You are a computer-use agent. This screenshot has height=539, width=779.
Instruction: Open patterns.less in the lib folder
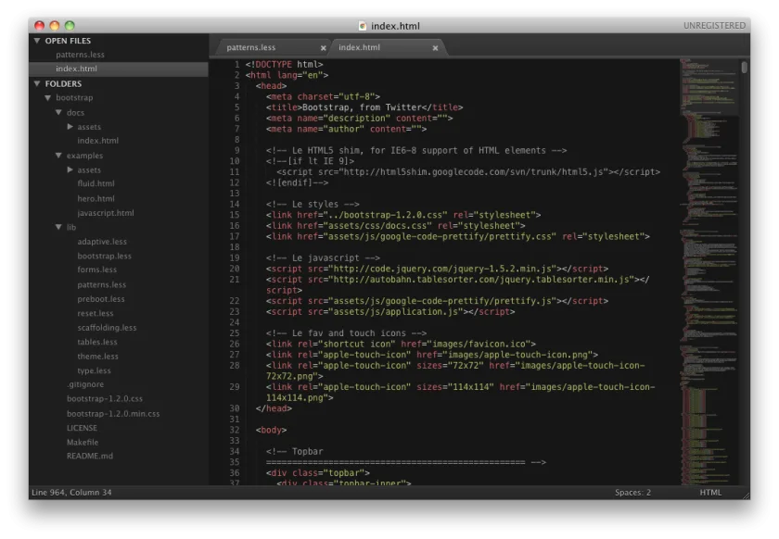tap(101, 285)
